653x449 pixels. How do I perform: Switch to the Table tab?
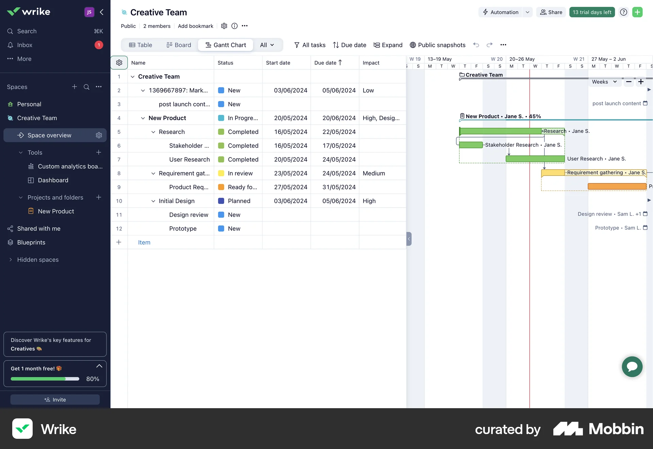pyautogui.click(x=140, y=45)
